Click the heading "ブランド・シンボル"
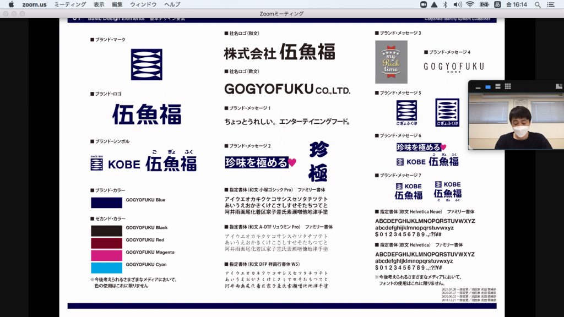Viewport: 564px width, 317px height. (110, 141)
